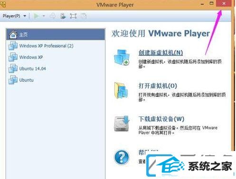Select the 主页 home entry in the library

[56, 34]
